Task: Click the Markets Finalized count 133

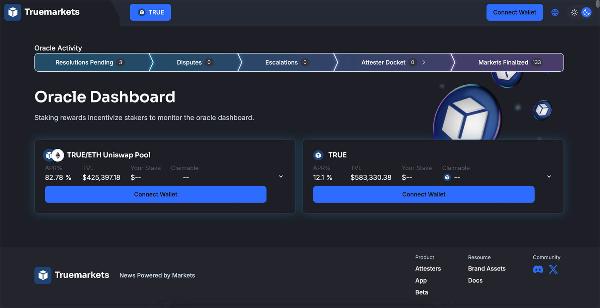Action: (537, 62)
